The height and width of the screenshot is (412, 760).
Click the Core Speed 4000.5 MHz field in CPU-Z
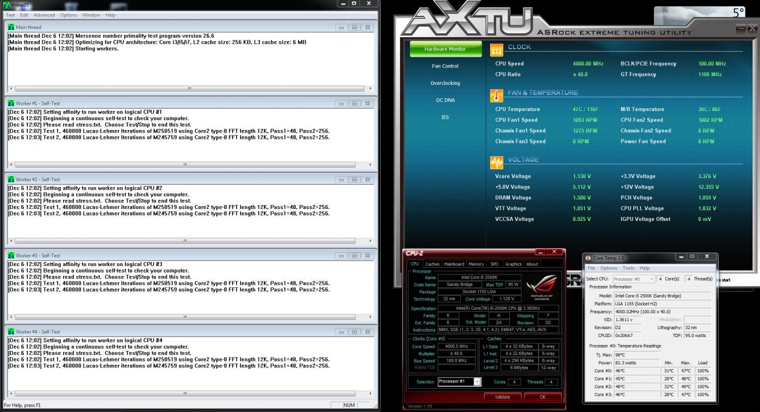click(456, 346)
